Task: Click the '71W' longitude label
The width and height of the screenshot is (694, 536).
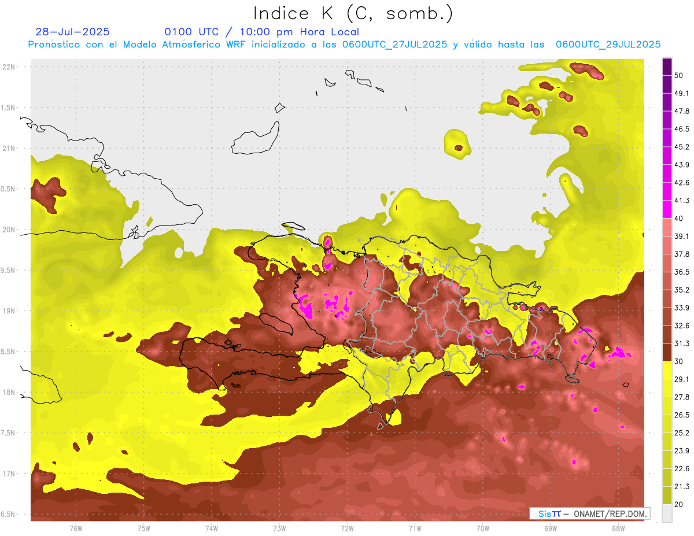Action: pos(415,528)
